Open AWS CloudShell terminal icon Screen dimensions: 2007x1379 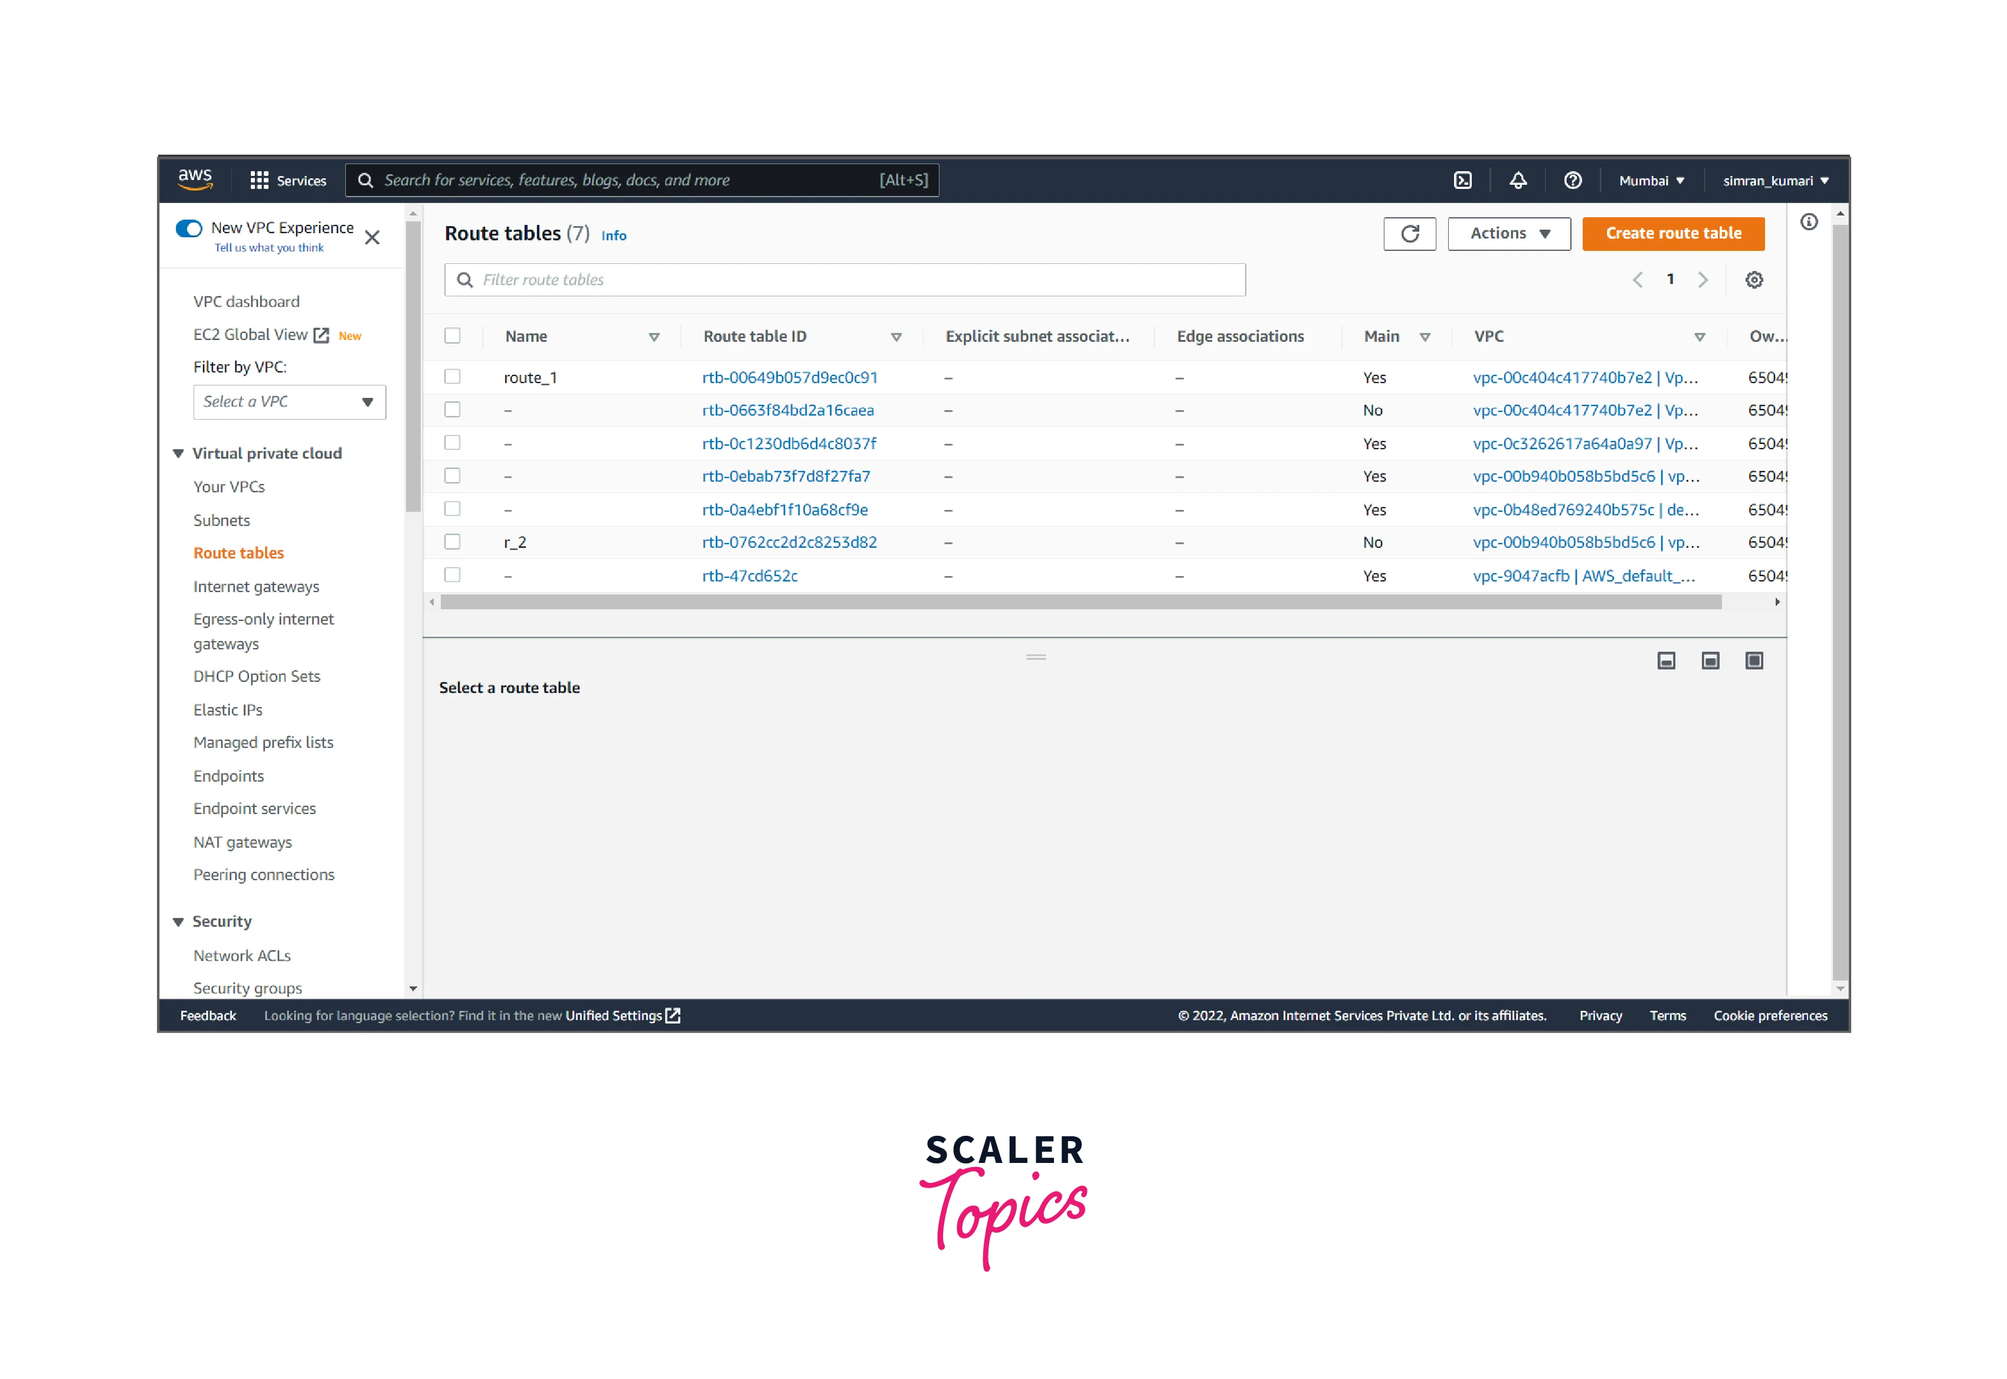pyautogui.click(x=1462, y=181)
